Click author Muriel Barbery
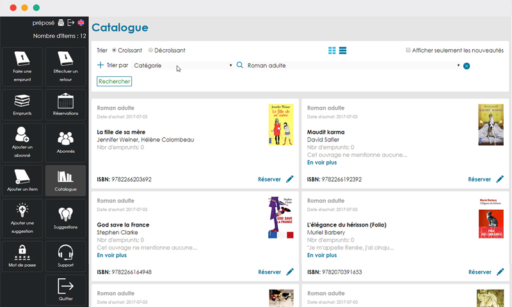This screenshot has width=512, height=307. point(326,232)
